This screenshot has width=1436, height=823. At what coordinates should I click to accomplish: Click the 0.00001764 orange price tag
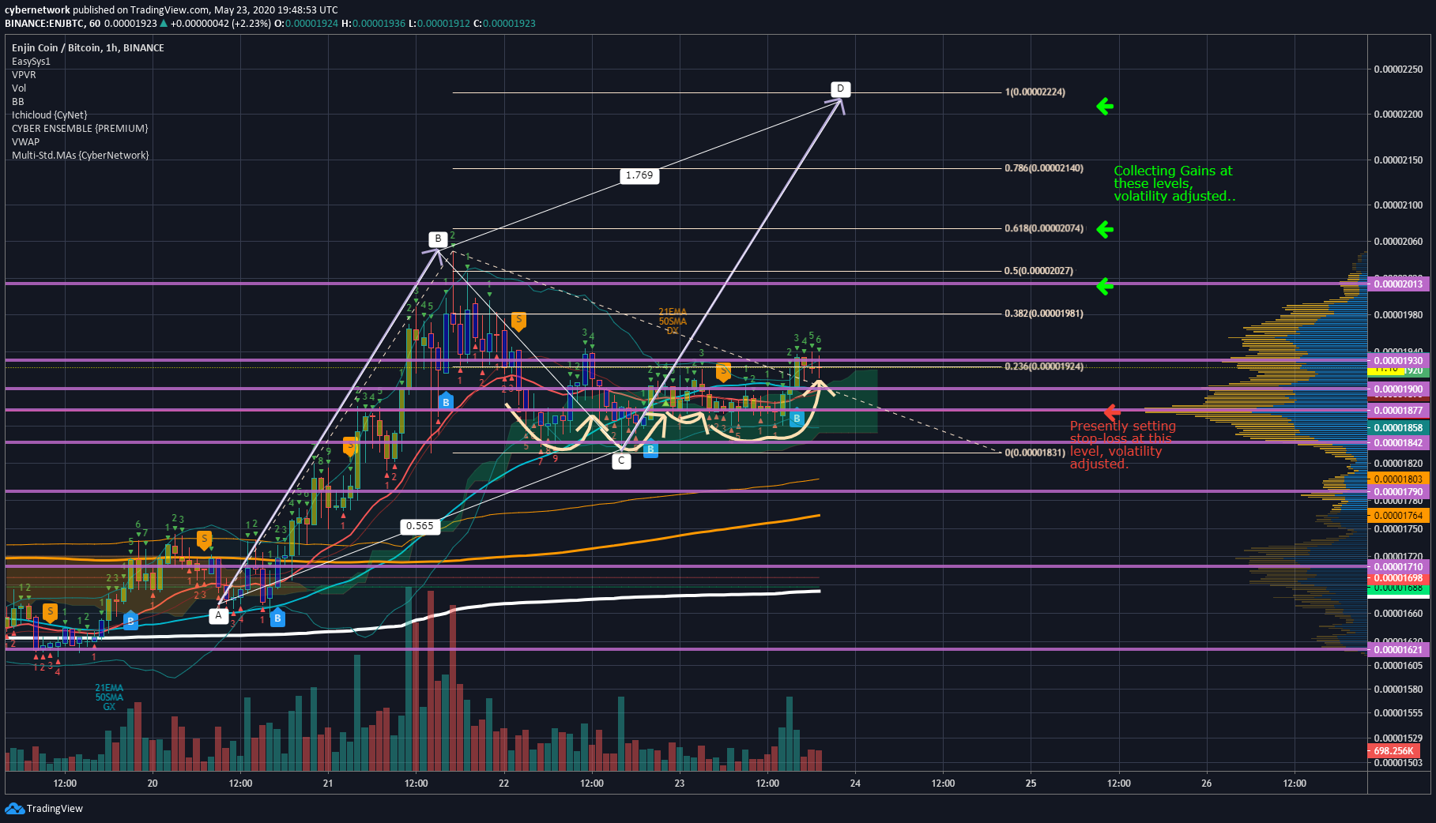1398,516
